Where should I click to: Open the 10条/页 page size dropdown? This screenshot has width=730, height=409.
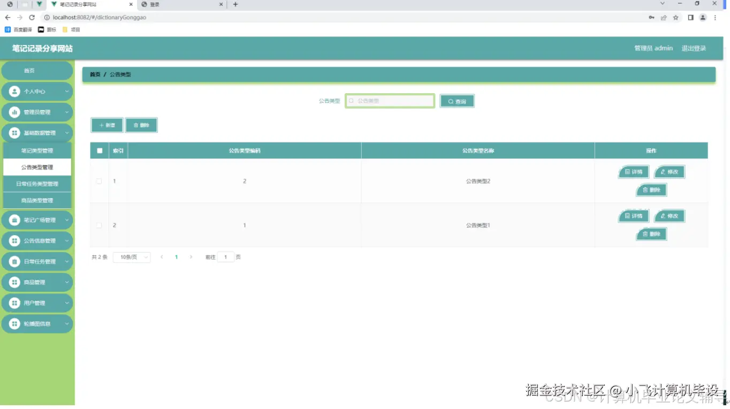[132, 257]
